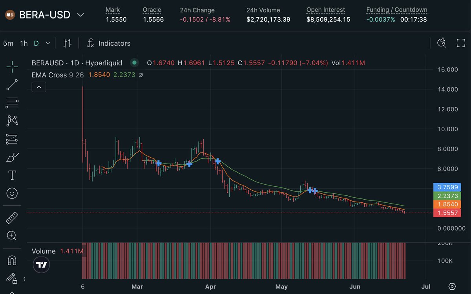Switch to the 1h timeframe
471x294 pixels.
tap(24, 43)
